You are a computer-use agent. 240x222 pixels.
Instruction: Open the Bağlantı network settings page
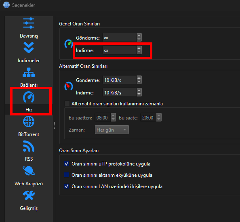coord(29,77)
